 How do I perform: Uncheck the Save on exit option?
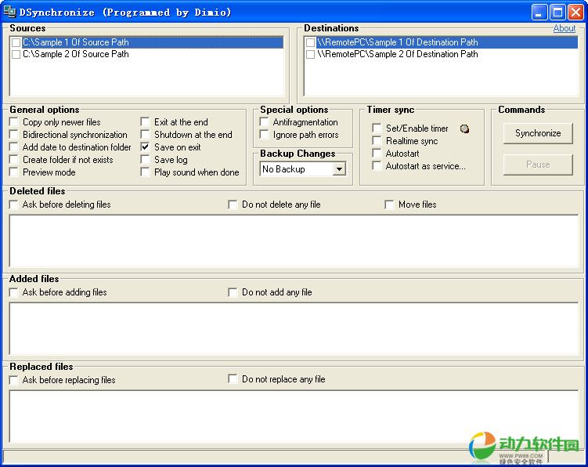point(146,147)
